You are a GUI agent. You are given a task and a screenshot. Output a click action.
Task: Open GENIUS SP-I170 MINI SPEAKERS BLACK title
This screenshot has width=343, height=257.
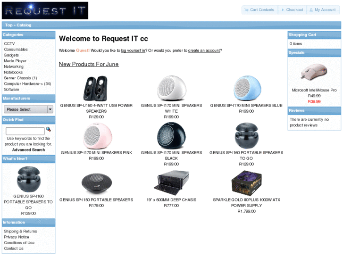[x=172, y=156]
